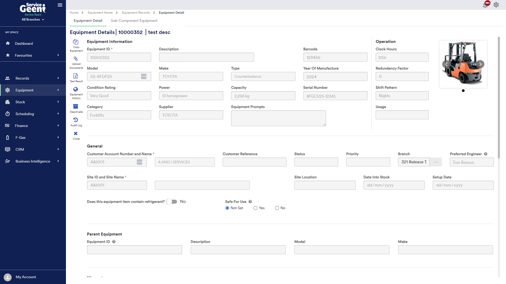Show next forklift image in carousel
This screenshot has width=506, height=284.
click(x=481, y=64)
